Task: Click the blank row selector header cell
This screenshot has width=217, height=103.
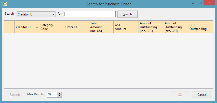Action: 9,27
